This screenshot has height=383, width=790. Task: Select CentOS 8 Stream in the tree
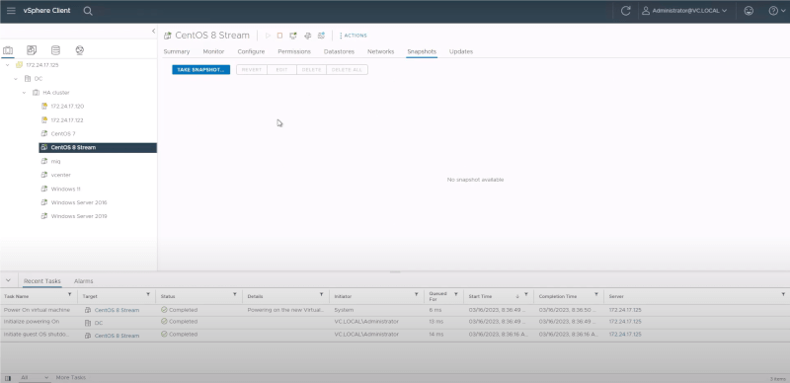click(x=98, y=148)
